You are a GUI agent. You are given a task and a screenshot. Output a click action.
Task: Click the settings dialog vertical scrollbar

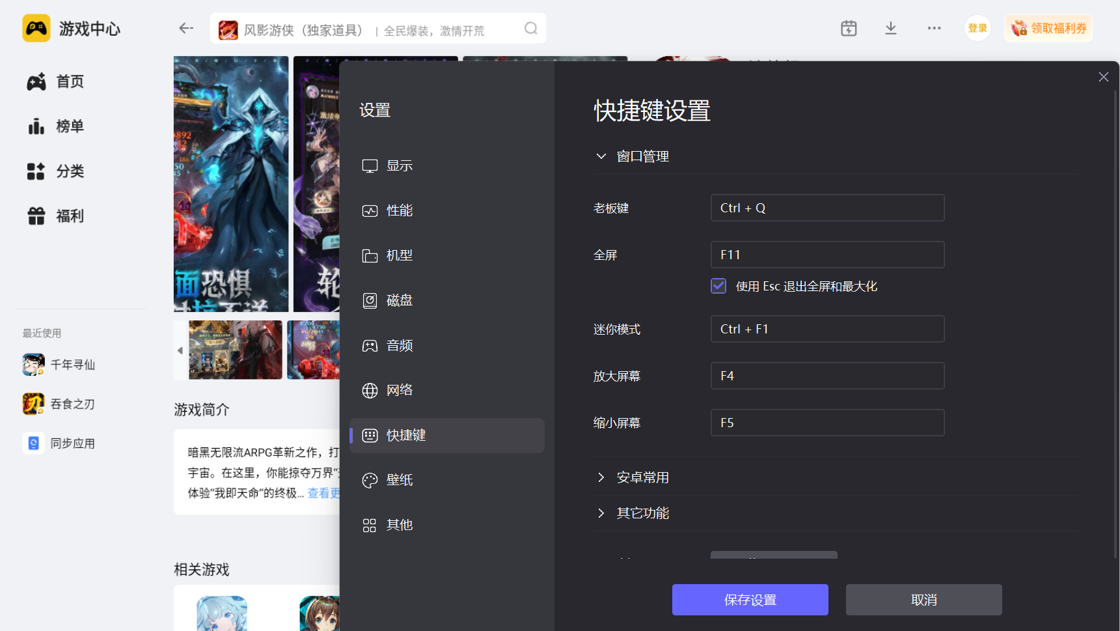pyautogui.click(x=1115, y=326)
